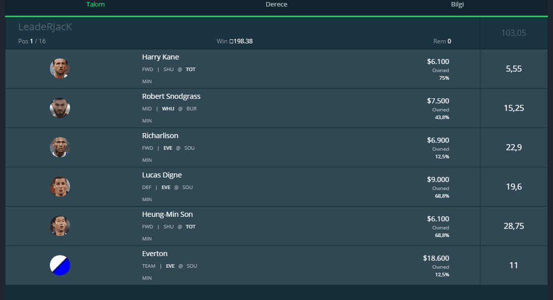Click Richarlison's 22,9 points cell
Image resolution: width=553 pixels, height=300 pixels.
pyautogui.click(x=514, y=148)
